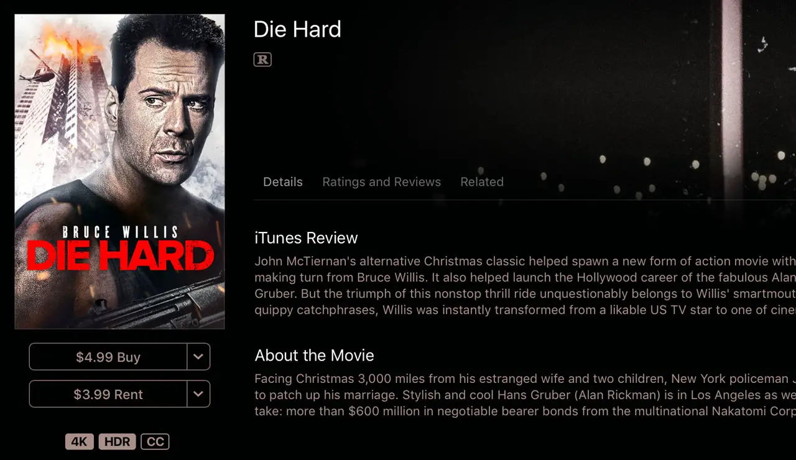The height and width of the screenshot is (460, 796).
Task: Buy the movie for $4.99
Action: click(x=108, y=357)
